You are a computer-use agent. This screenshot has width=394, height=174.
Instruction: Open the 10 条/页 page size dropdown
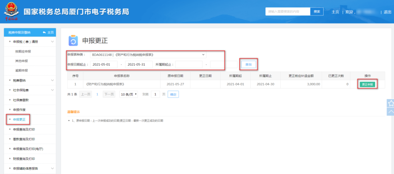click(128, 94)
